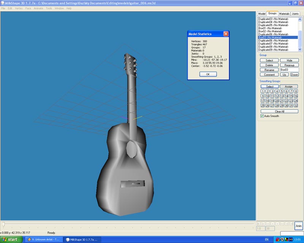
Task: Close the Model Statistics dialog
Action: [x=226, y=34]
